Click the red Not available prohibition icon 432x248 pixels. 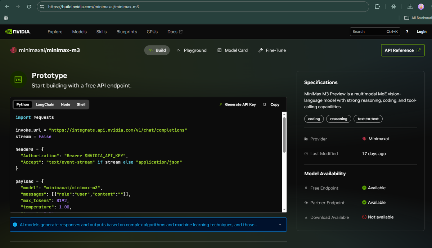tap(364, 217)
